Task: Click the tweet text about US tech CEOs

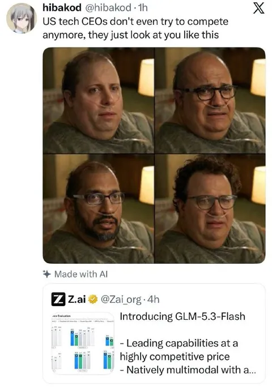Action: click(x=135, y=28)
